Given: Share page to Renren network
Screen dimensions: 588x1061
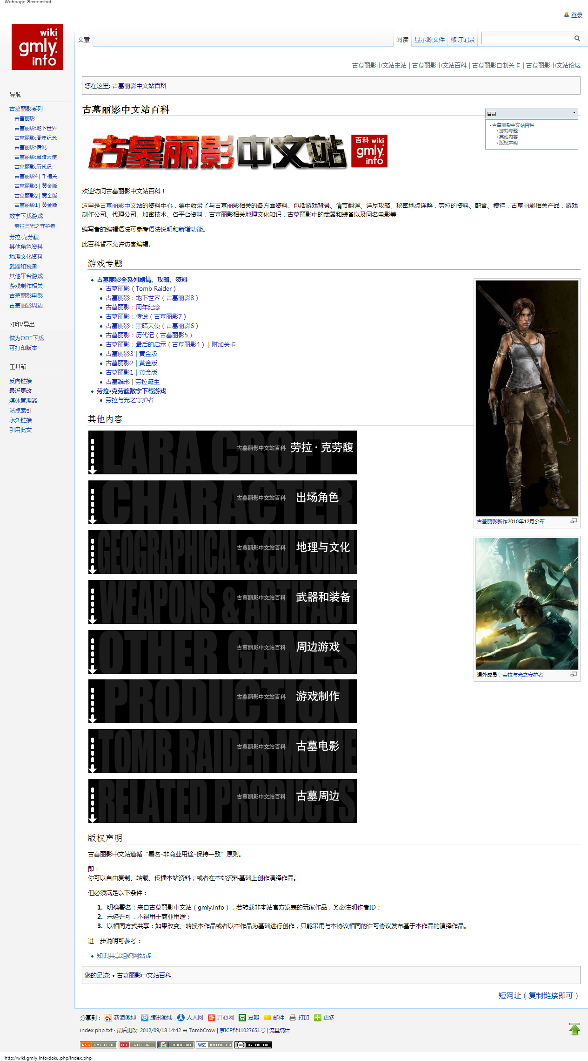Looking at the screenshot, I should click(190, 1018).
